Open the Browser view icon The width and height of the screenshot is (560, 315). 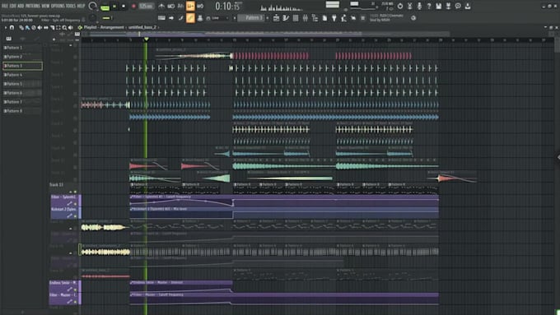(315, 18)
